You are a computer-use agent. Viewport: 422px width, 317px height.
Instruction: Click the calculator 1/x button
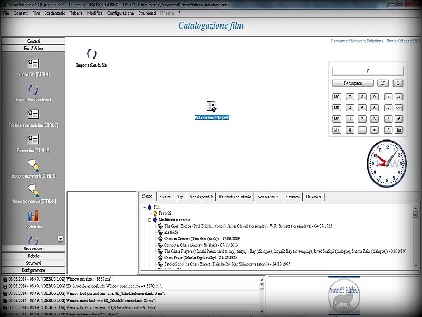(399, 130)
